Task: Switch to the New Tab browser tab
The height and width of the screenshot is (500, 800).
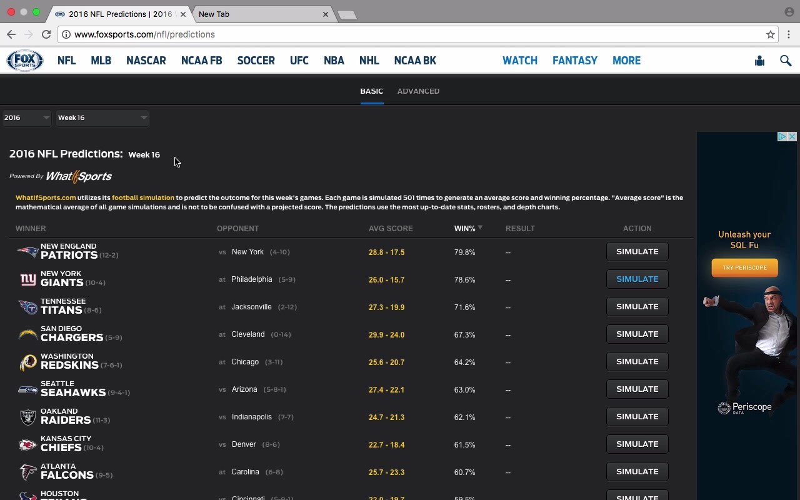Action: click(262, 14)
